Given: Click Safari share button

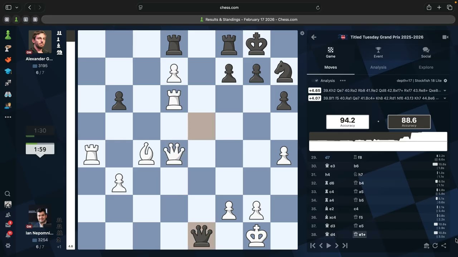Looking at the screenshot, I should coord(429,7).
